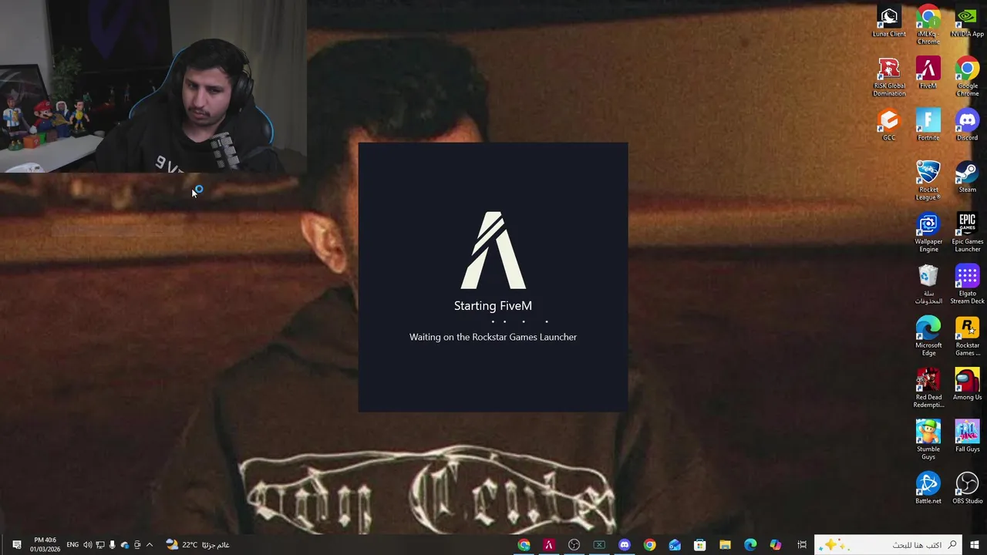Select the OBS Studio desktop icon
The image size is (987, 555).
[967, 489]
